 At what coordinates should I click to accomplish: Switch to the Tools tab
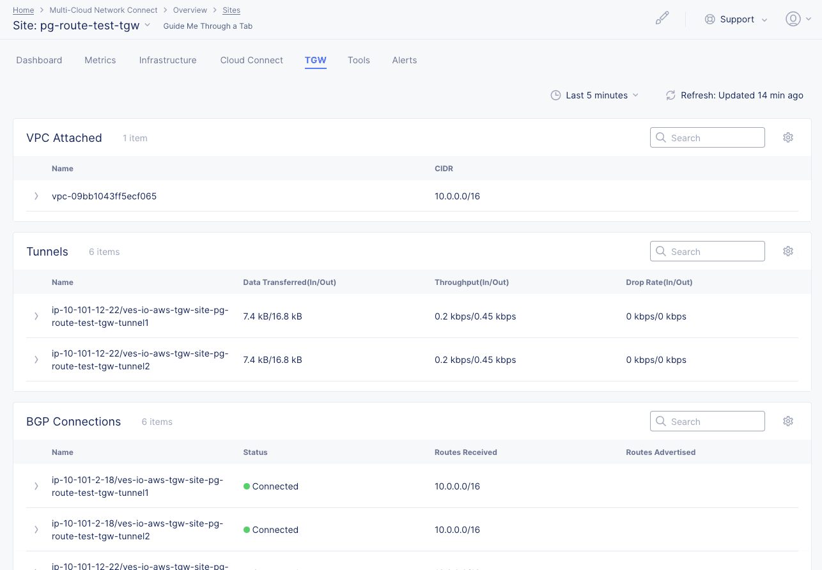(x=359, y=60)
